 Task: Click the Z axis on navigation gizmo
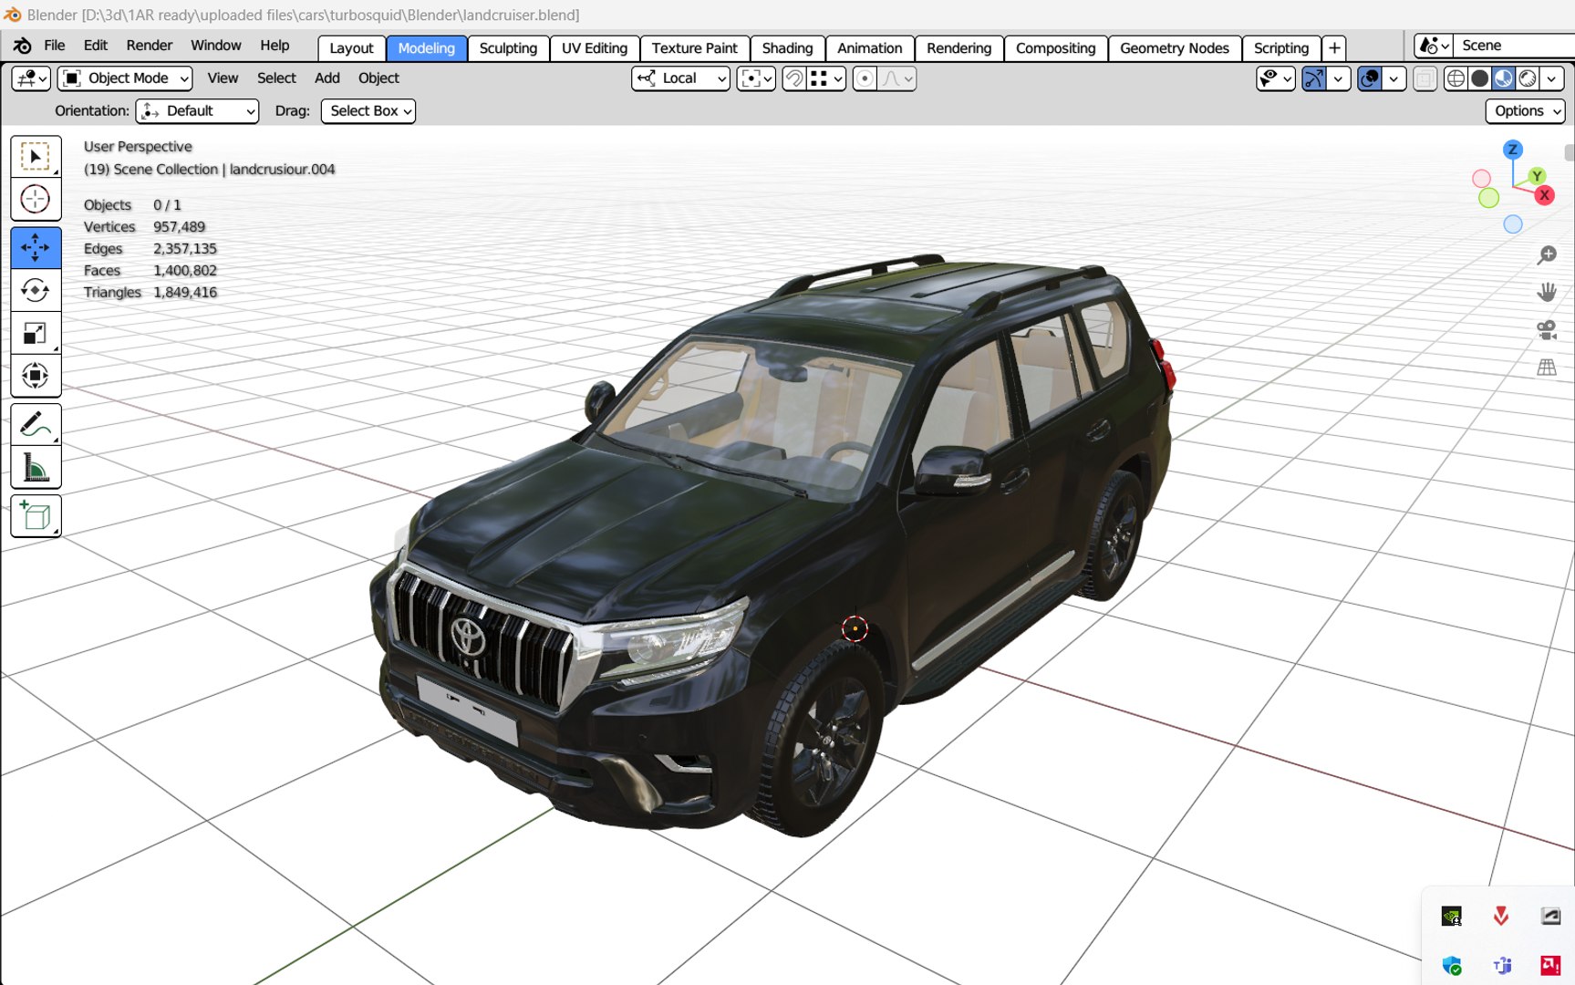(x=1513, y=150)
